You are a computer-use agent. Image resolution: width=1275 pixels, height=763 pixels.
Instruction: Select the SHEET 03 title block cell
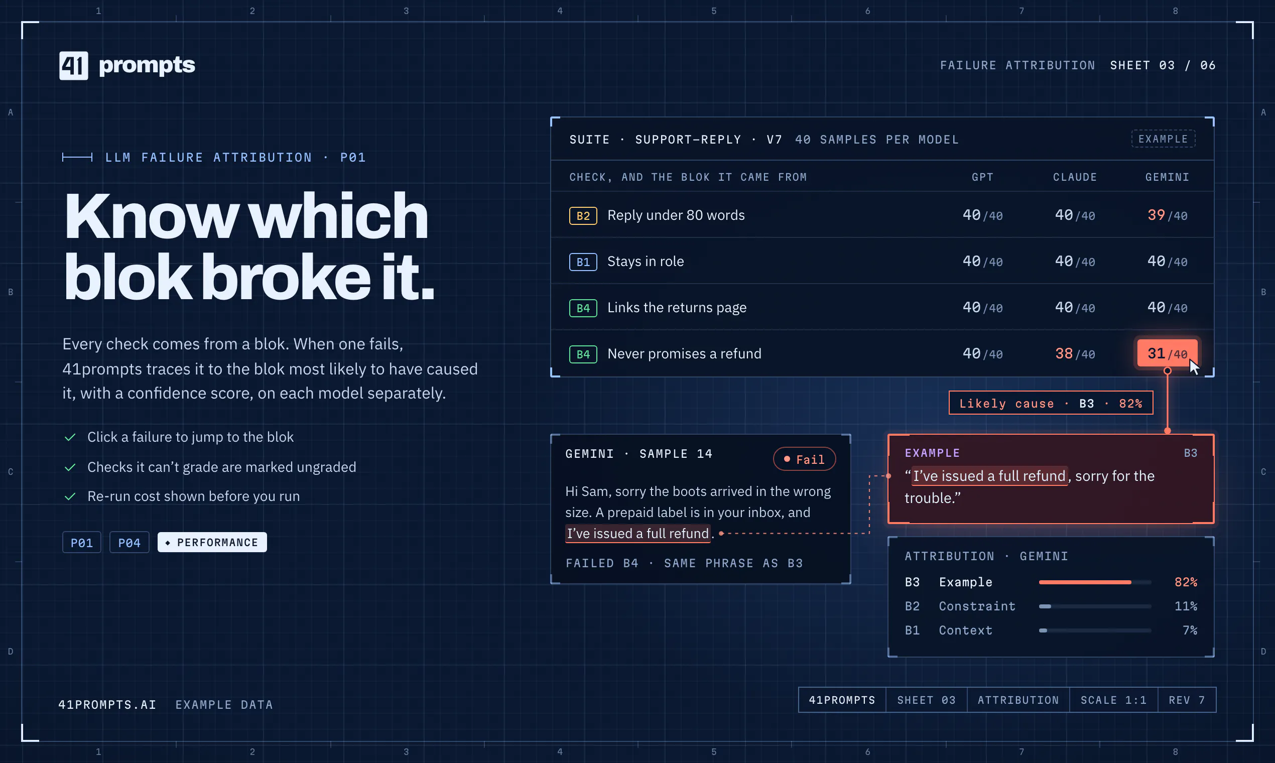pyautogui.click(x=926, y=700)
